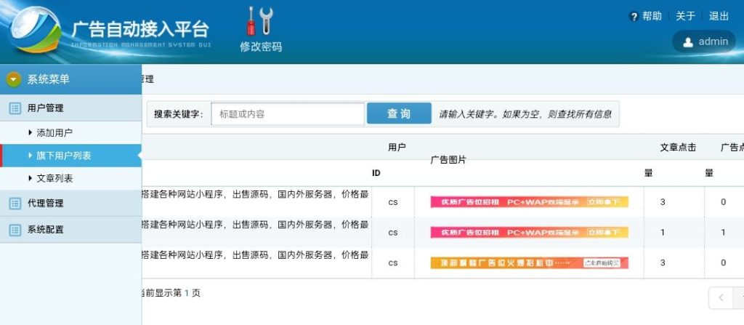Click the help question mark icon

click(x=634, y=17)
